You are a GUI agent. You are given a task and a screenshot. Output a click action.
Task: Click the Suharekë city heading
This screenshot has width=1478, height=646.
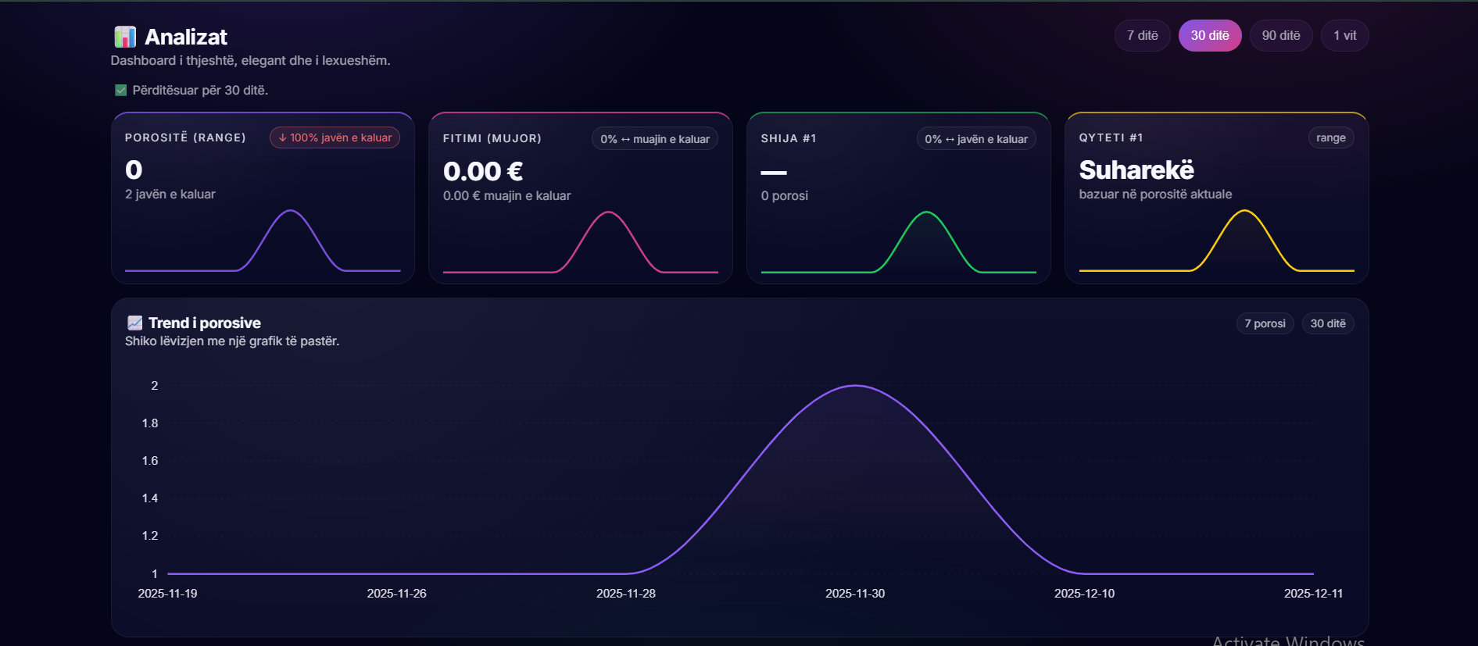click(1136, 170)
